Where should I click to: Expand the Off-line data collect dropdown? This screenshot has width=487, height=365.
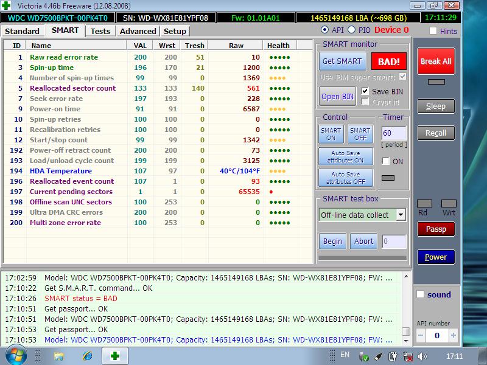[x=401, y=215]
